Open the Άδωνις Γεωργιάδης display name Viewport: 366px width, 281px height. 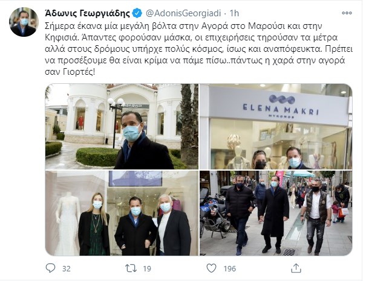(x=87, y=13)
